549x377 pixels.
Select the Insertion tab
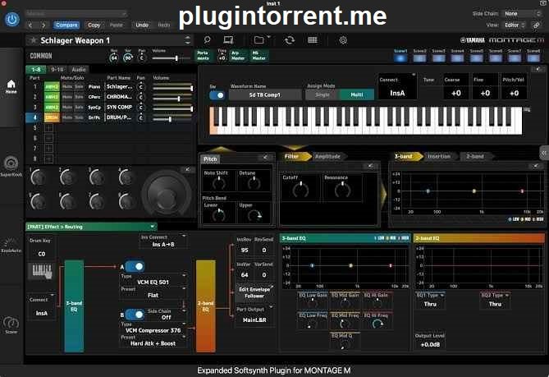click(x=439, y=156)
